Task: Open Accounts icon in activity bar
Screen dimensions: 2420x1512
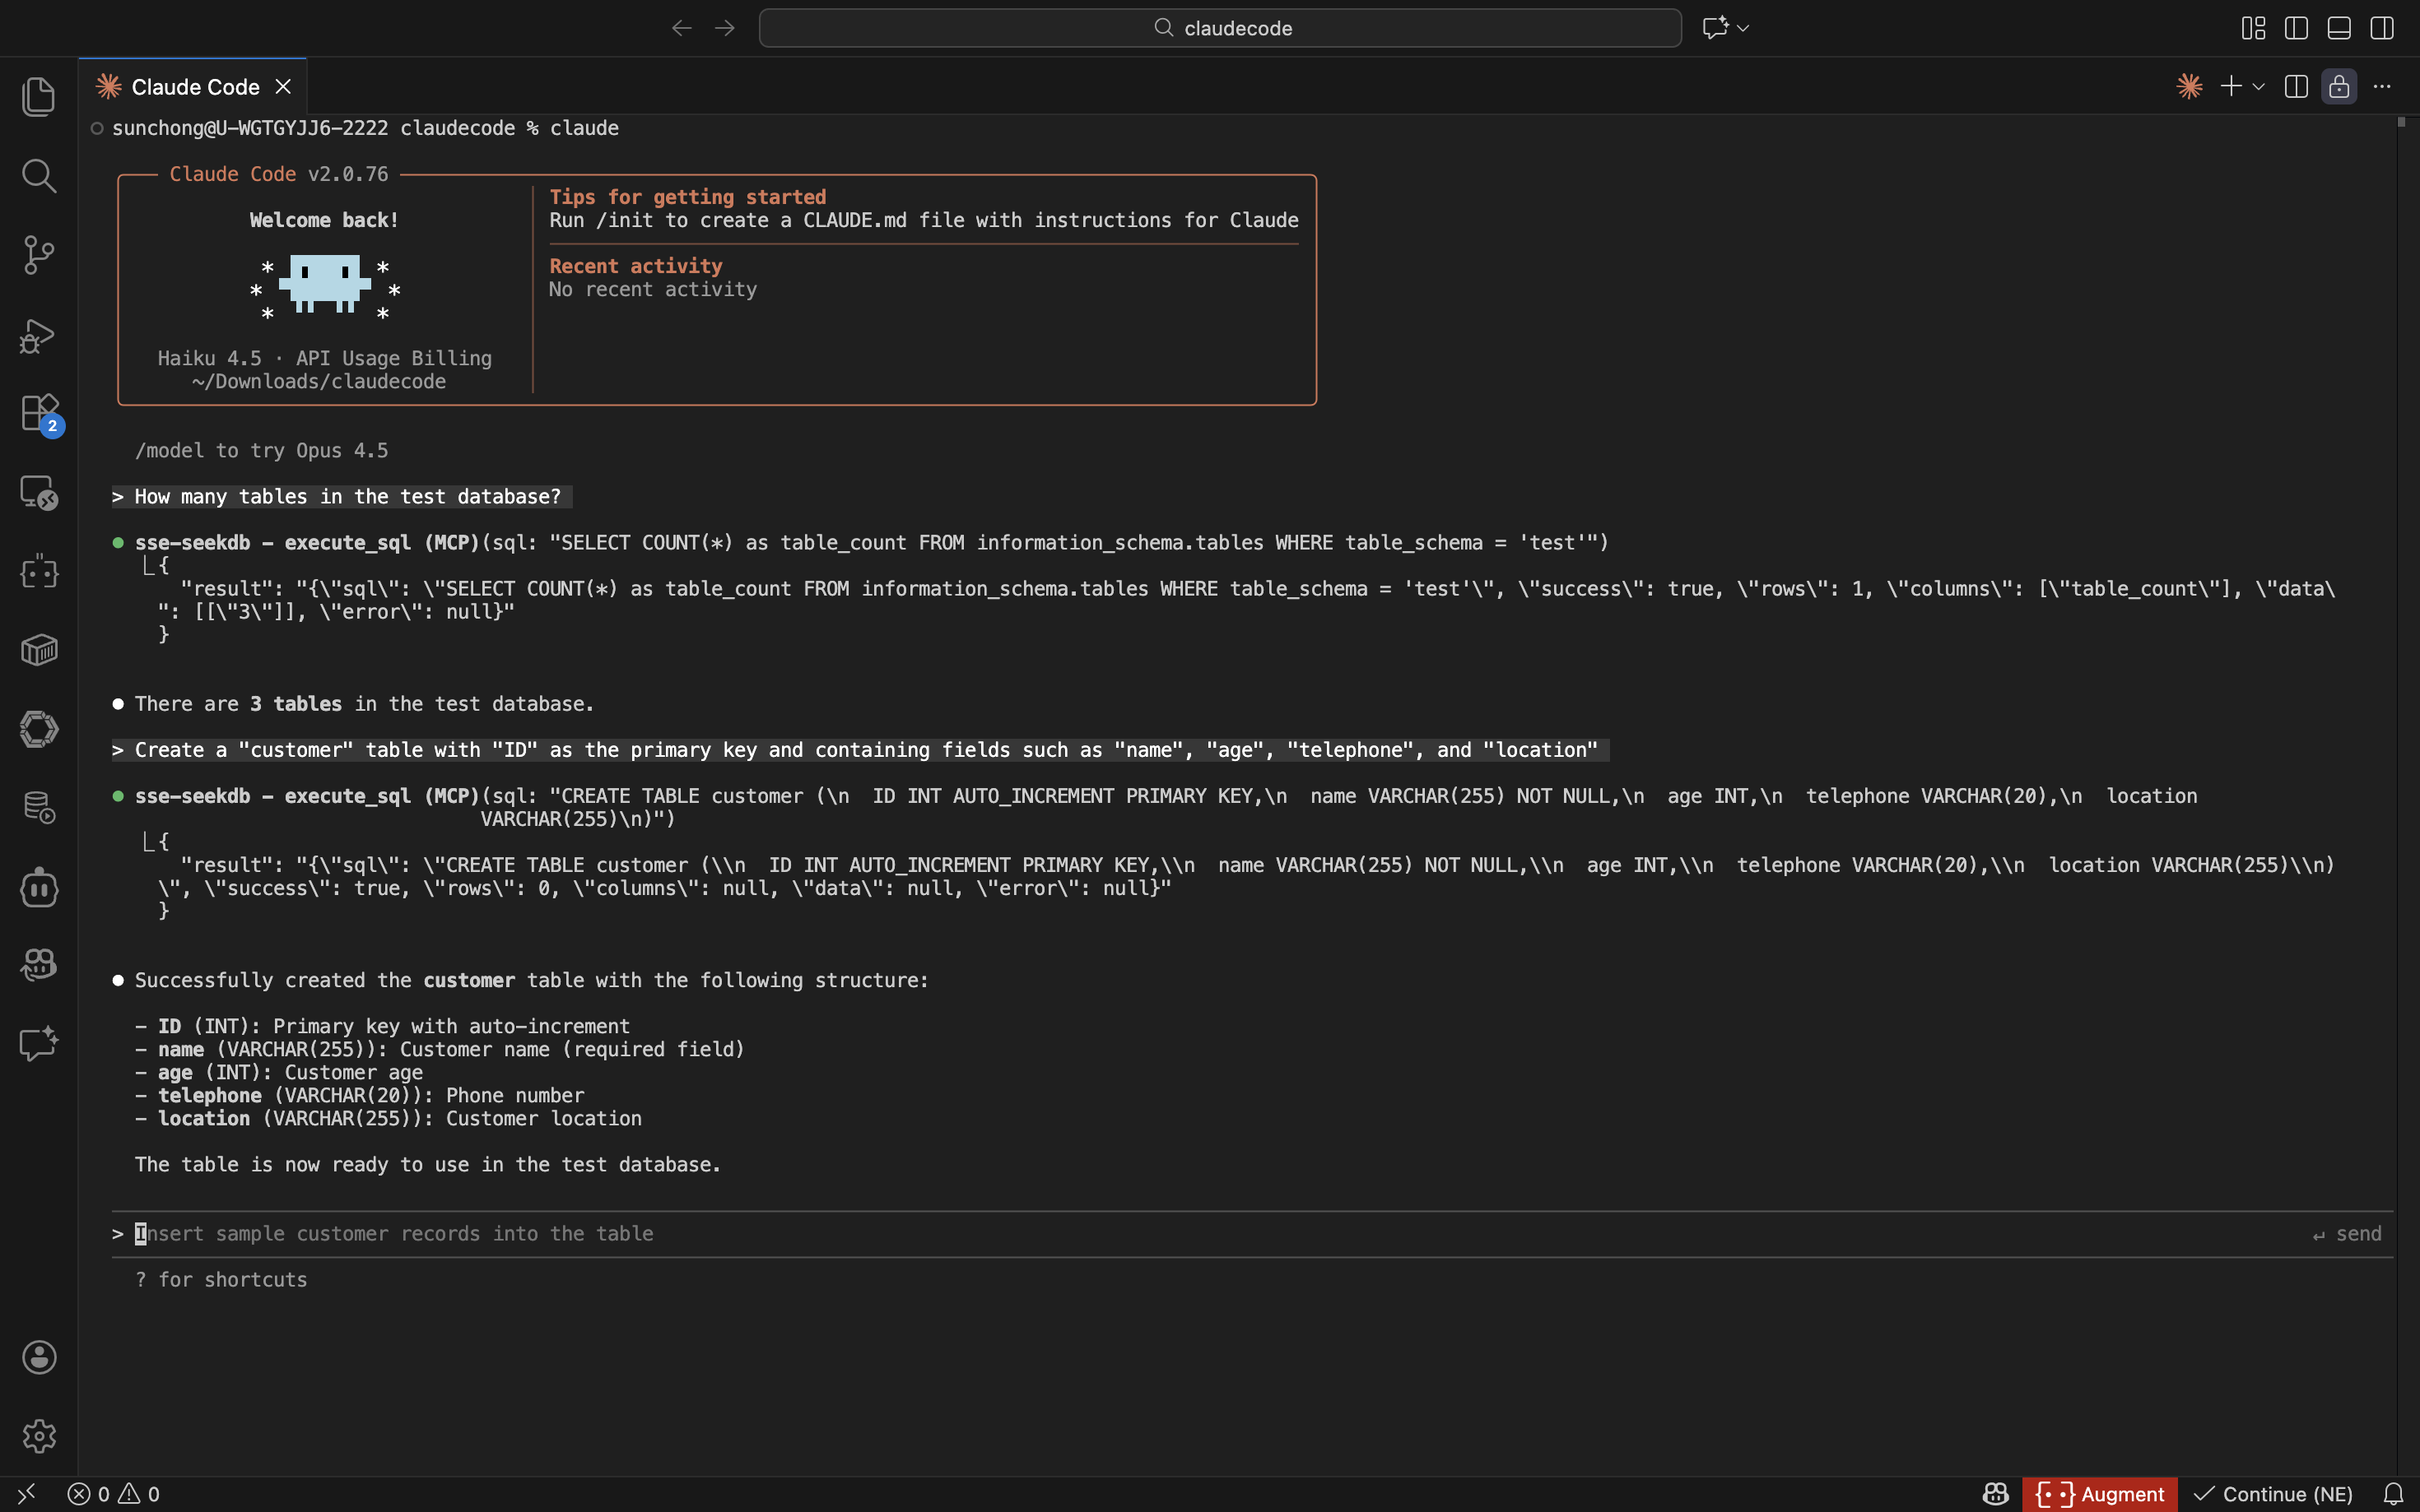Action: pos(38,1357)
